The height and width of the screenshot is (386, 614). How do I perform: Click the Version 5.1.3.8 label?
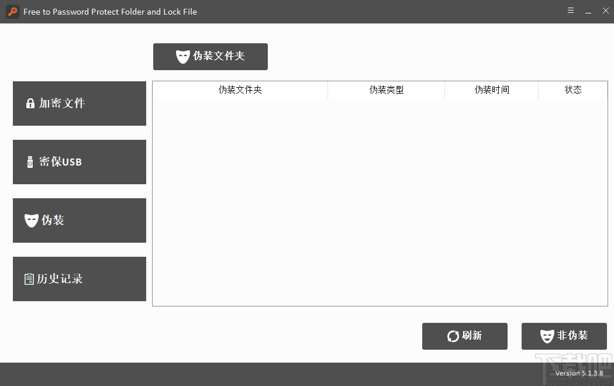pos(579,373)
